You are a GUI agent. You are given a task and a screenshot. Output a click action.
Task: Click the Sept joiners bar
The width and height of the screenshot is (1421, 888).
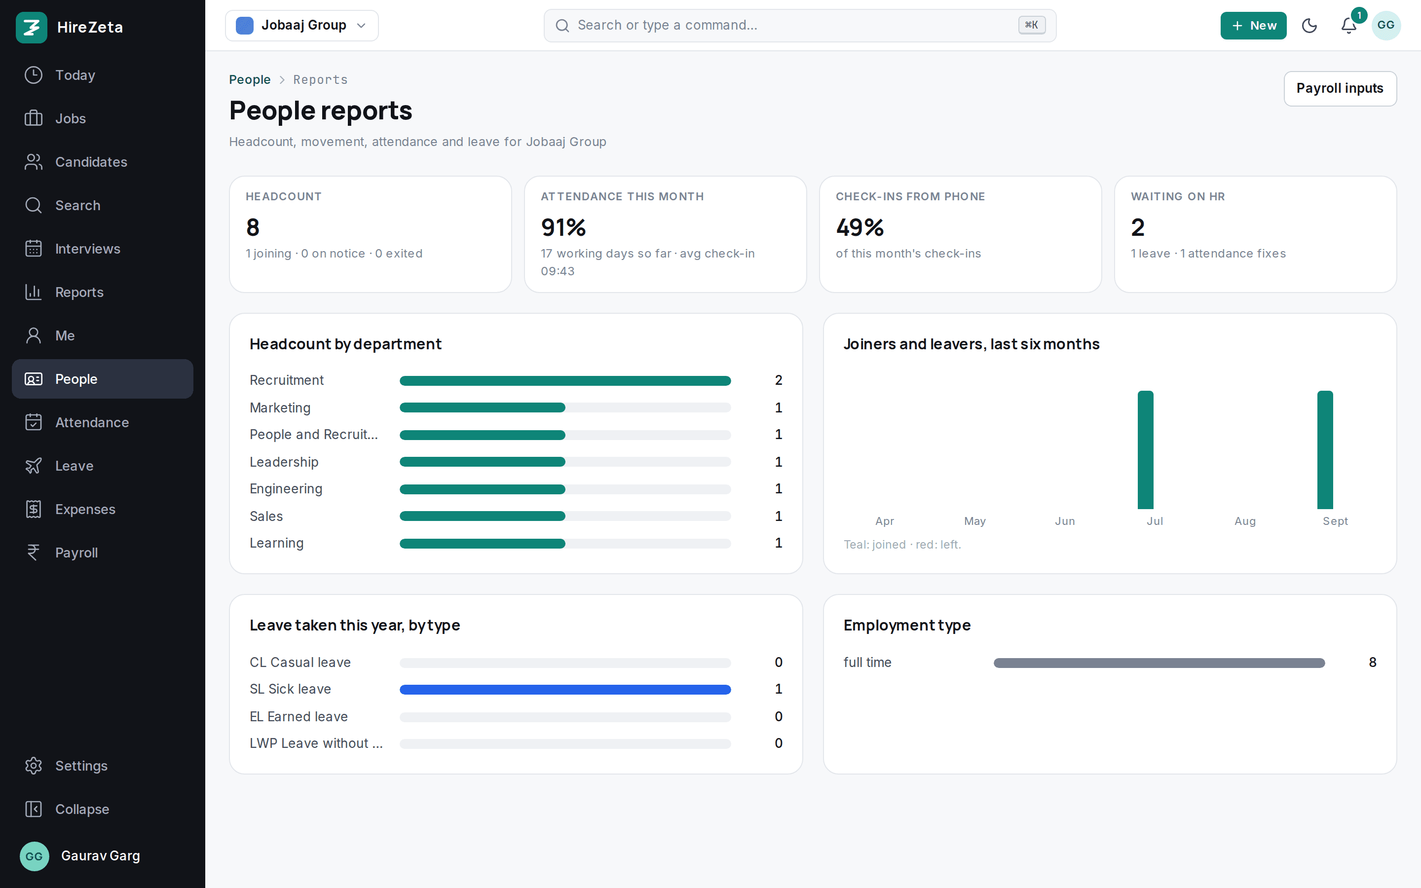coord(1325,450)
